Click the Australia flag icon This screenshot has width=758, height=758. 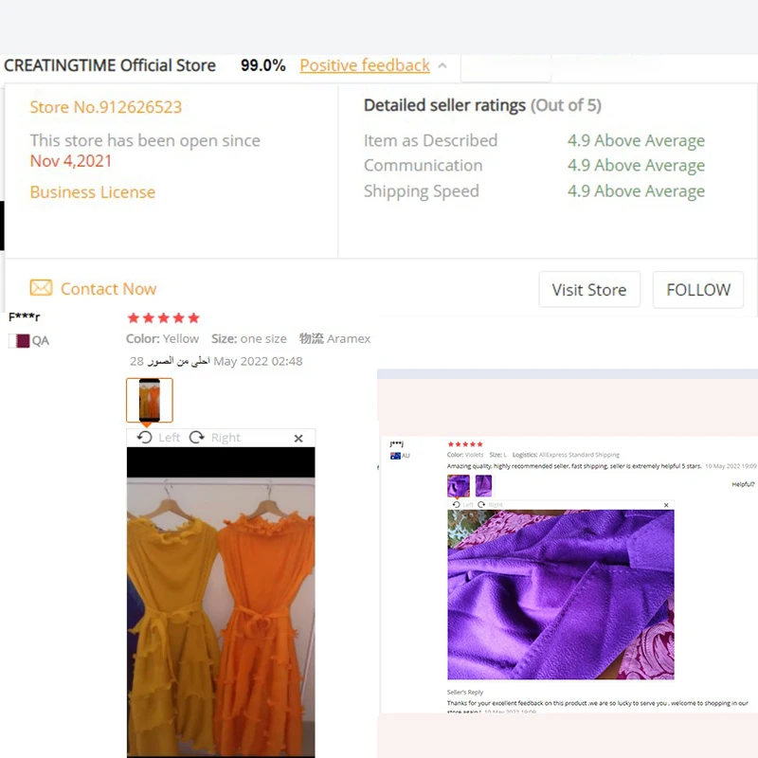(x=395, y=456)
